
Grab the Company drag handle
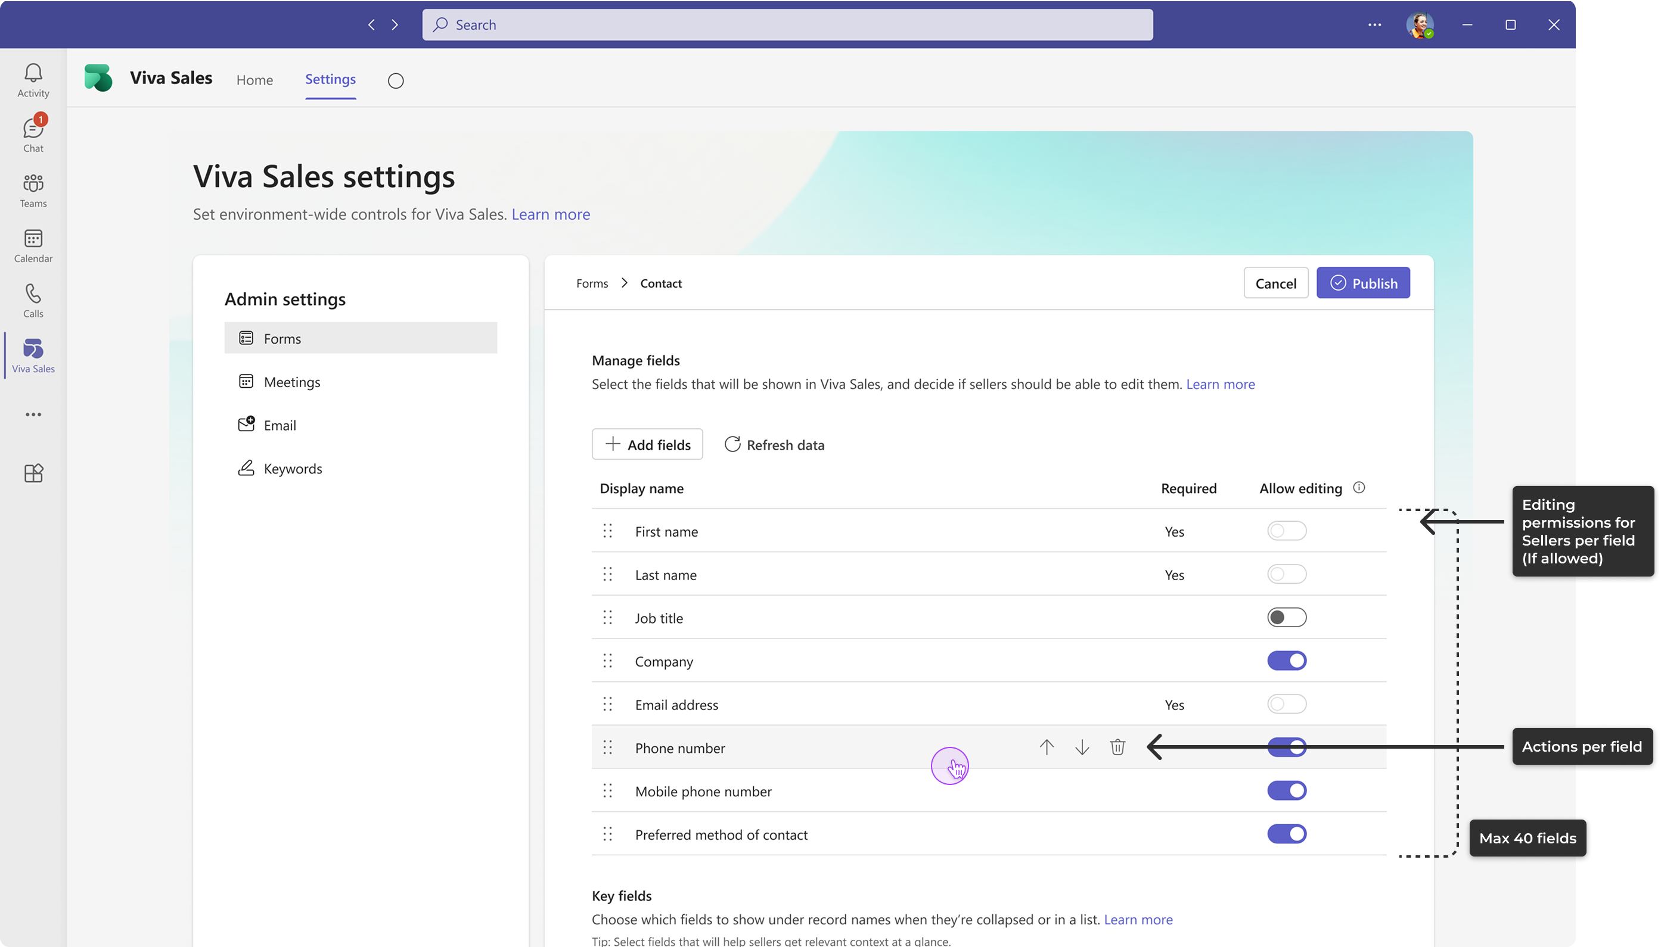pyautogui.click(x=607, y=661)
